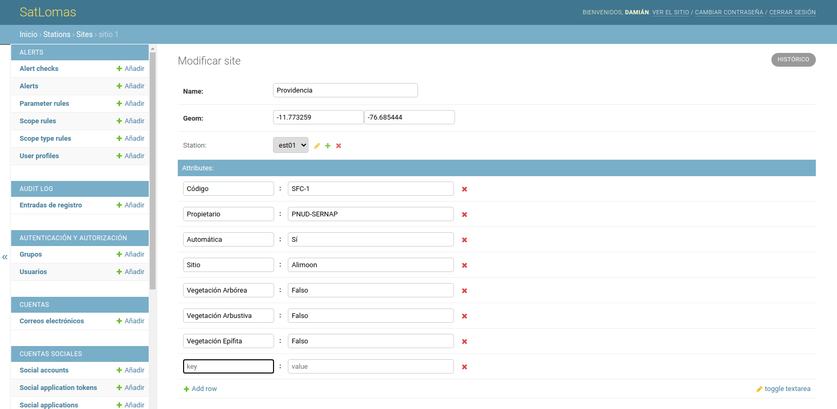Click the red X to delete selected station
The image size is (837, 409).
[x=339, y=146]
